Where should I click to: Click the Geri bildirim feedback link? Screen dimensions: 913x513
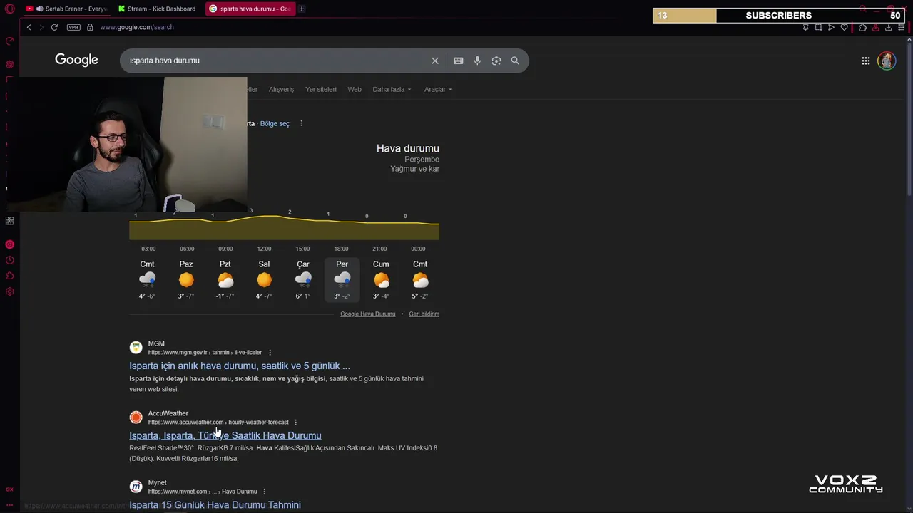424,313
